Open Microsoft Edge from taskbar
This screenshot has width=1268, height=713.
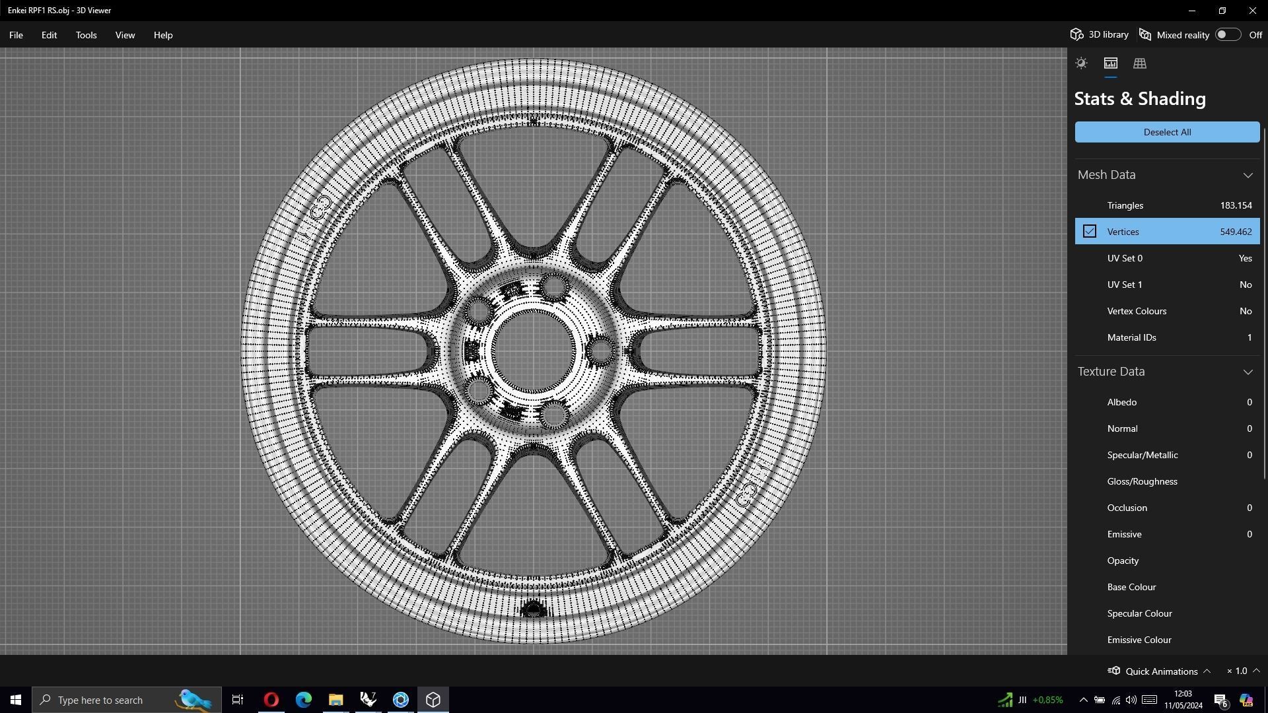click(x=304, y=700)
